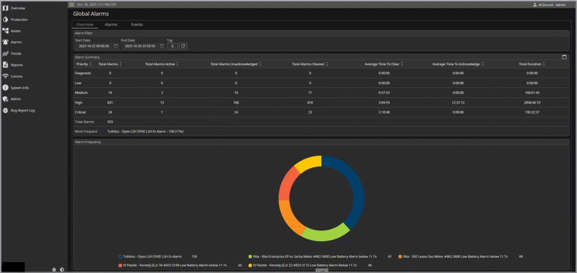Viewport: 577px width, 273px height.
Task: Open the Alarms bell icon in sidebar
Action: [5, 42]
